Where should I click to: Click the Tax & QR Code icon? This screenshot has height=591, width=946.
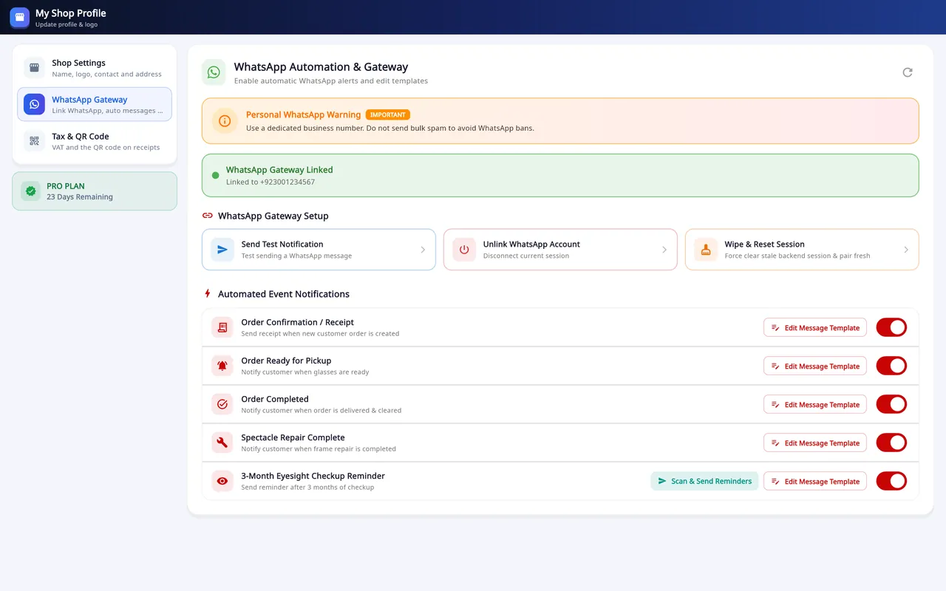click(x=34, y=141)
